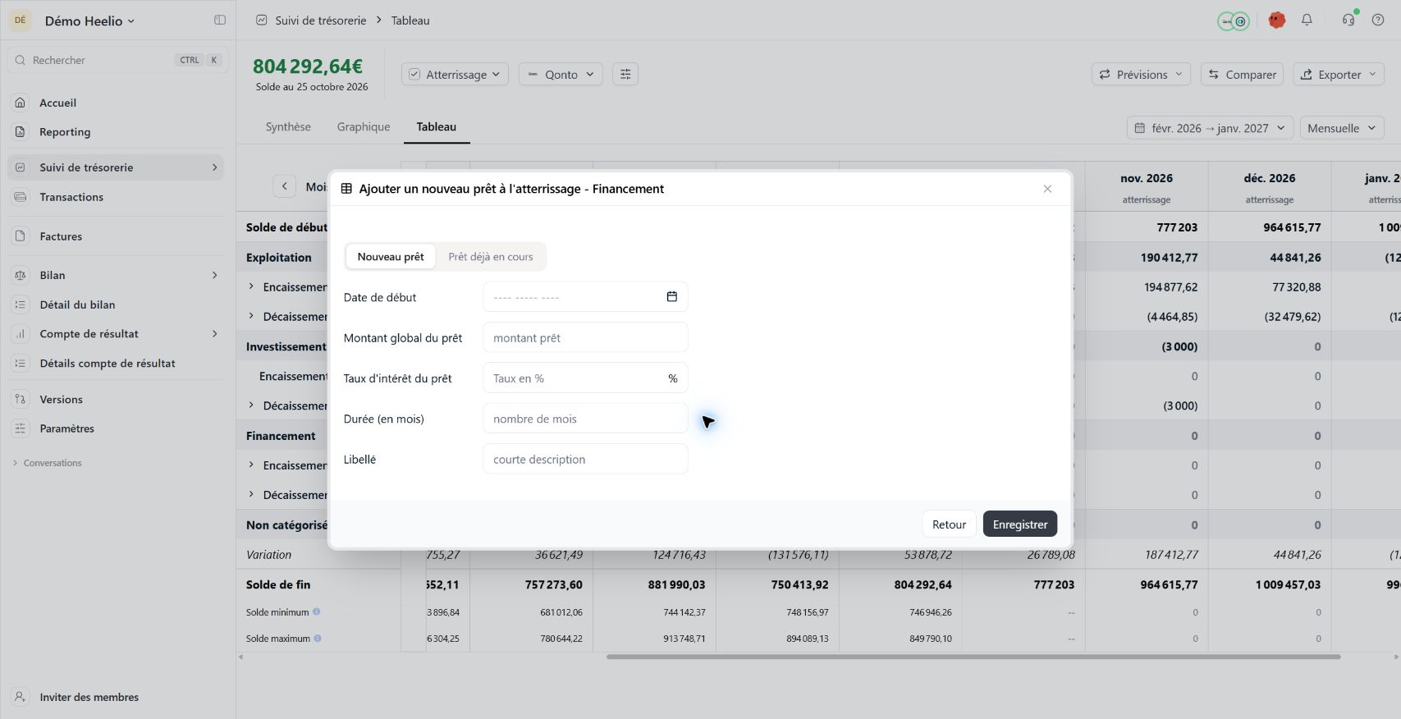Screen dimensions: 1401x719
Task: Open the Prévisions dropdown
Action: [x=1141, y=75]
